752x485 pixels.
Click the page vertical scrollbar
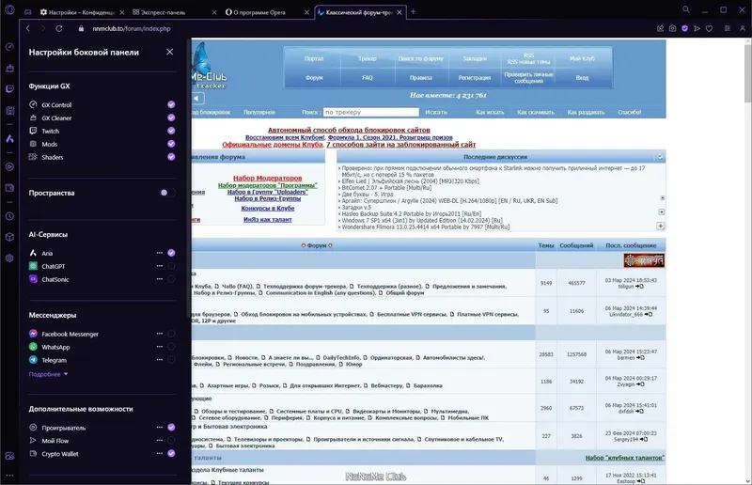(747, 72)
